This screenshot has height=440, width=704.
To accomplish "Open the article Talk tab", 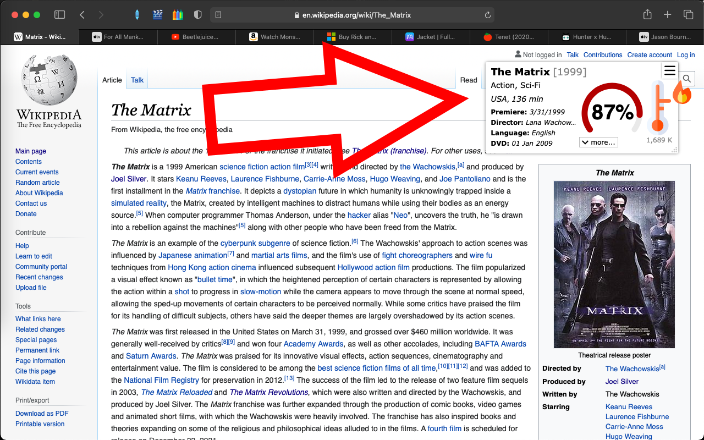I will click(x=137, y=80).
